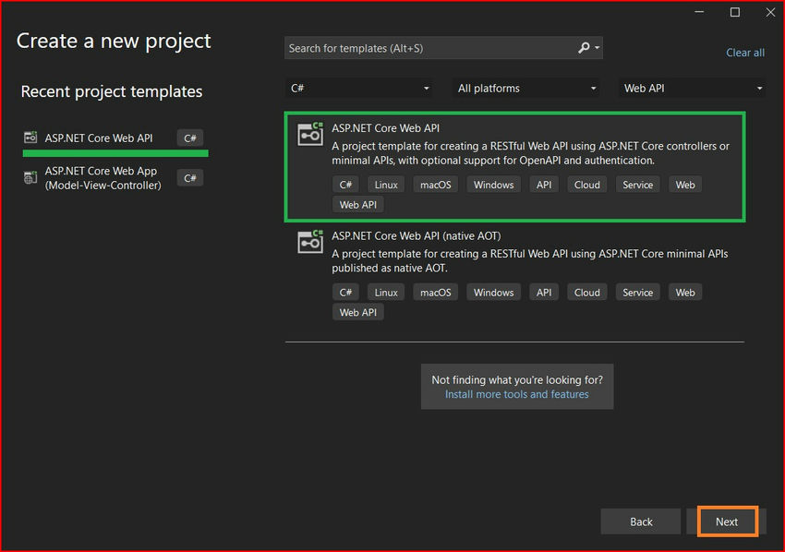
Task: Click the search magnifier icon
Action: [x=584, y=48]
